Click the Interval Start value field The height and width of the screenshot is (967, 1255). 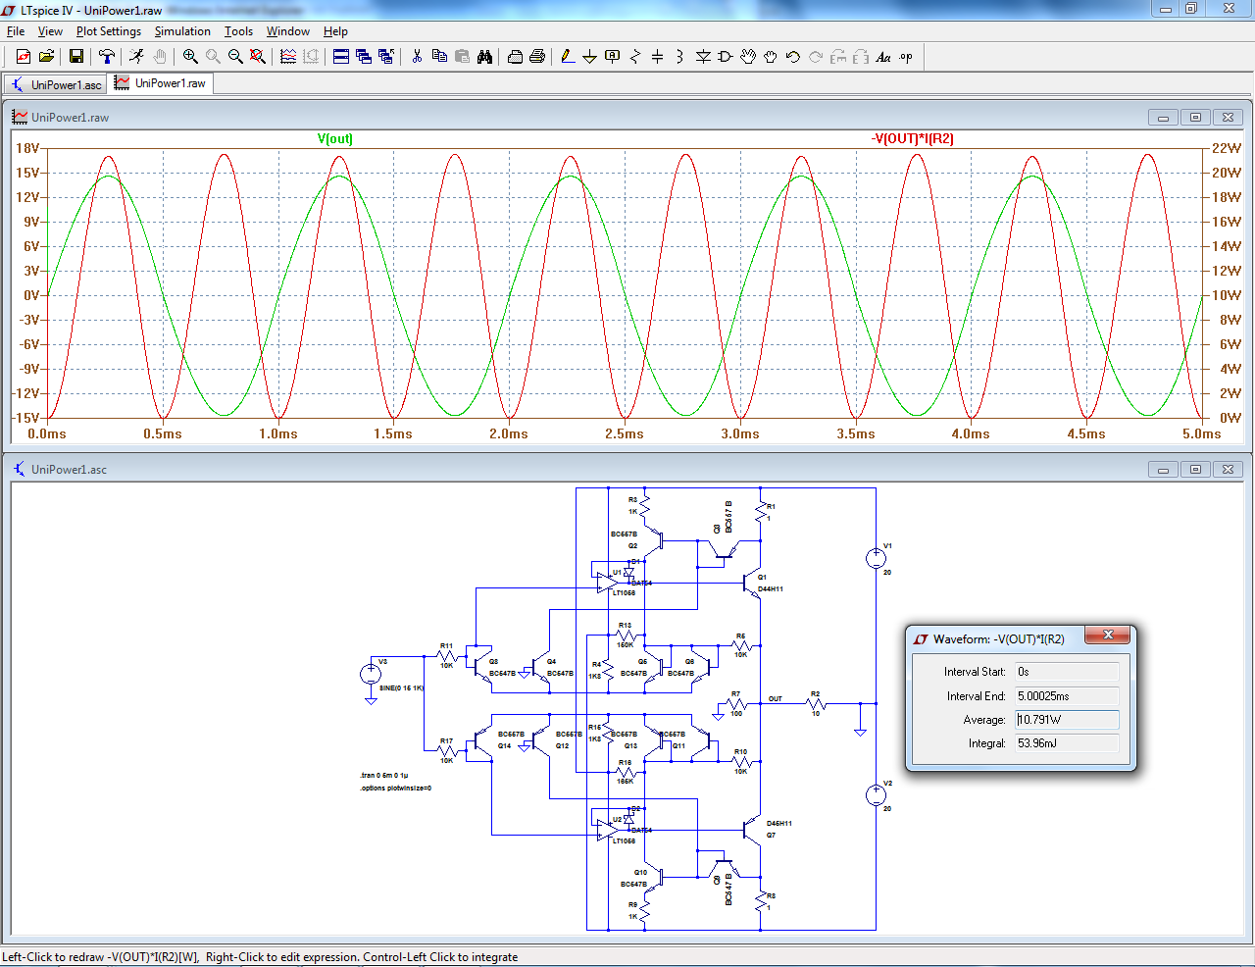tap(1067, 672)
